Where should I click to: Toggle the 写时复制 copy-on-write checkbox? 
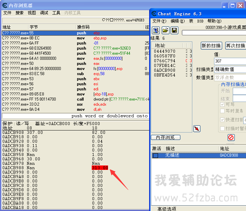pyautogui.click(x=222, y=111)
